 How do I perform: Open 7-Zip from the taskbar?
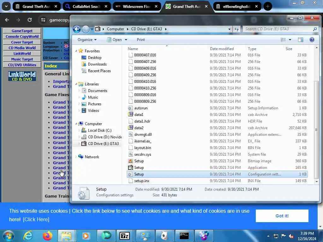coord(124,236)
